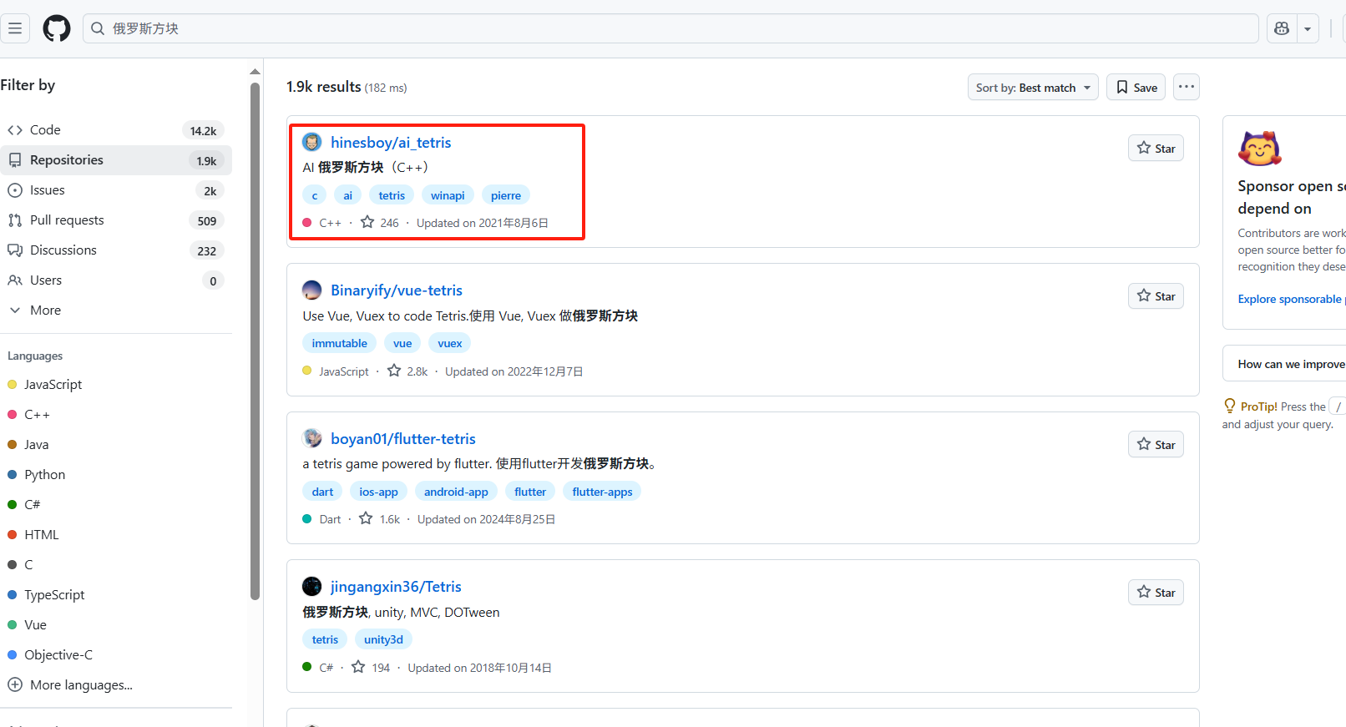Filter by Python language

coord(37,475)
